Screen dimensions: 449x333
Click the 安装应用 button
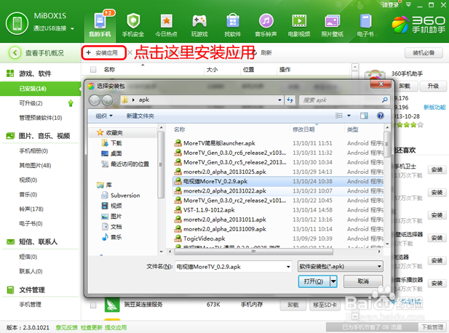tap(102, 53)
